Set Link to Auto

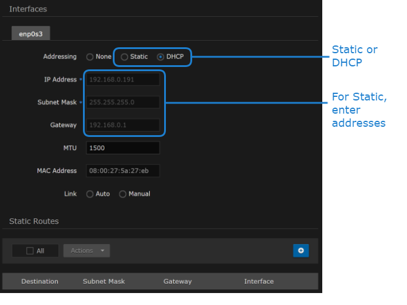click(90, 194)
